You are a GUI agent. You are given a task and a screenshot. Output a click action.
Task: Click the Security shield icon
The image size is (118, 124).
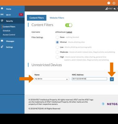click(x=2, y=20)
